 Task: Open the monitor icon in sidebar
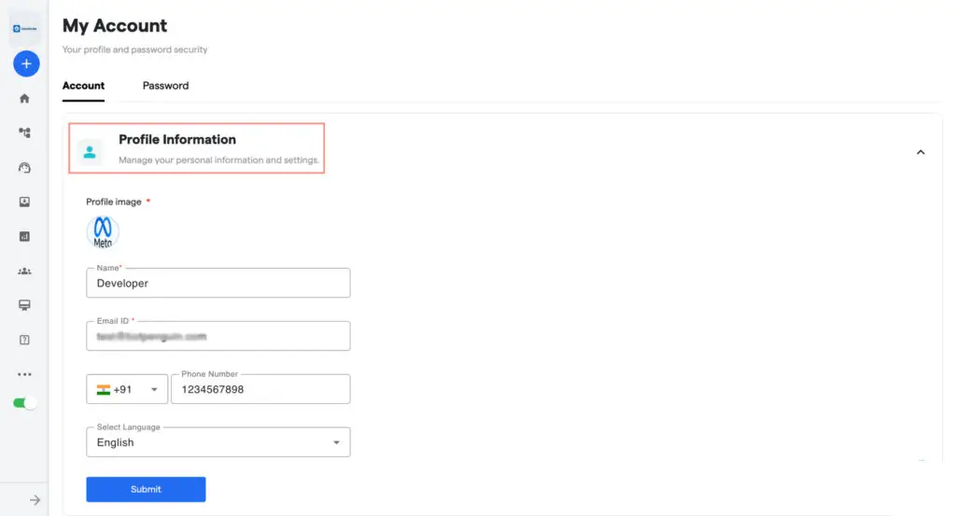25,305
